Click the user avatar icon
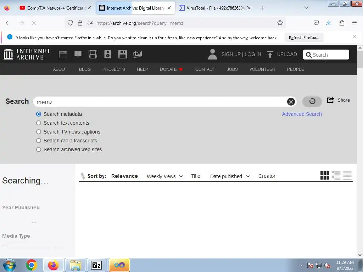 click(x=213, y=54)
